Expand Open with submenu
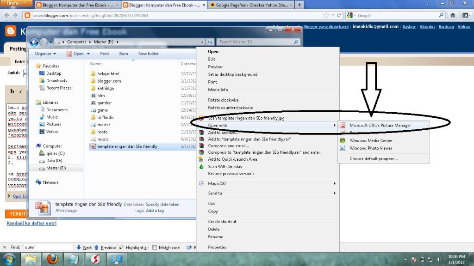This screenshot has height=266, width=474. point(268,125)
